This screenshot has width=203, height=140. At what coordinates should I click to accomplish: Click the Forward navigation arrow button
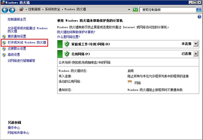[x=12, y=10]
